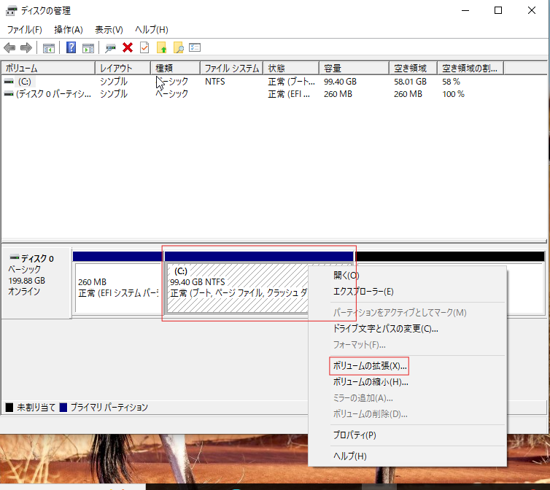Sort by the ファイル システム column header
This screenshot has height=490, width=550.
(231, 68)
